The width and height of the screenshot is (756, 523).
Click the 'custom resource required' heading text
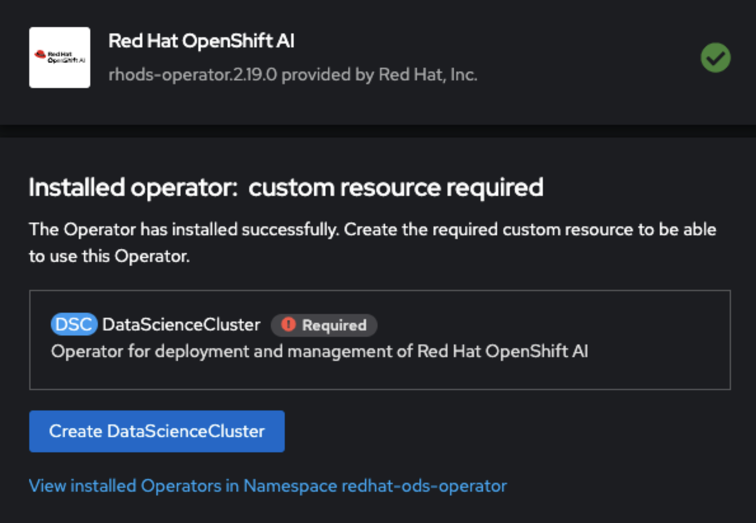395,187
